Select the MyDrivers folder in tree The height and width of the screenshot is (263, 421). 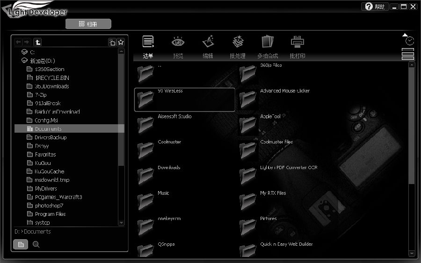point(42,188)
